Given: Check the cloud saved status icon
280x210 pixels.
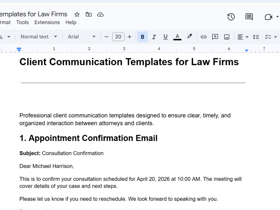Looking at the screenshot, I should pos(100,14).
